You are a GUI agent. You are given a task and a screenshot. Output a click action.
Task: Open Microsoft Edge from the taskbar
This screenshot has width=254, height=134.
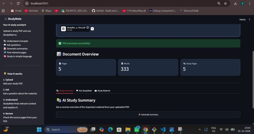(x=110, y=130)
